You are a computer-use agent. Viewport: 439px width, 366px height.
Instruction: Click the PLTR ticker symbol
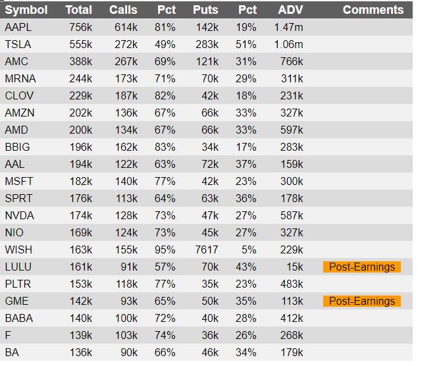point(18,284)
